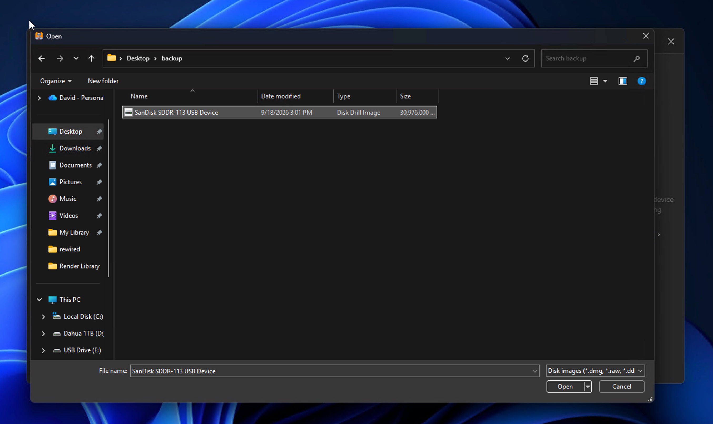The height and width of the screenshot is (424, 713).
Task: Click the Open button
Action: coord(565,387)
